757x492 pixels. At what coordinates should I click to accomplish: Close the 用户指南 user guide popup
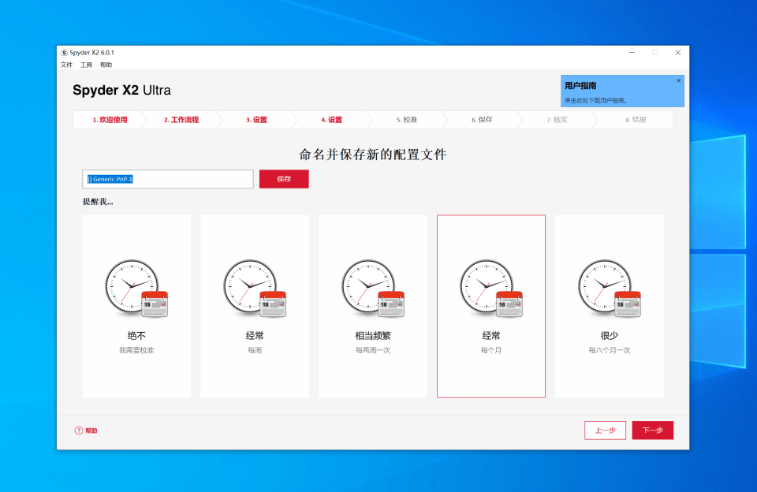pyautogui.click(x=678, y=80)
